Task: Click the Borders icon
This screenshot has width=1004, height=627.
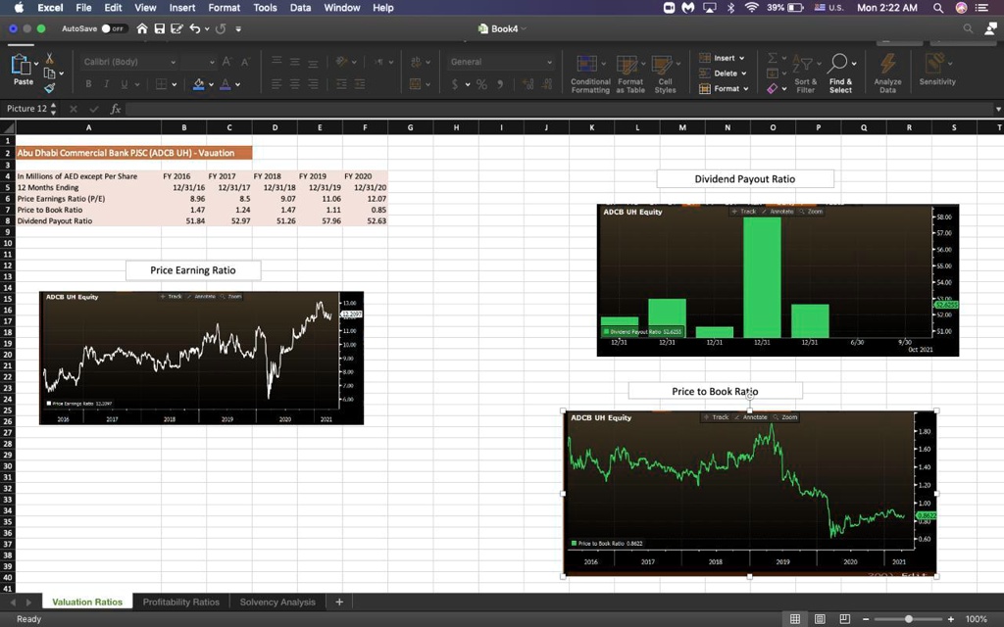Action: click(x=162, y=84)
